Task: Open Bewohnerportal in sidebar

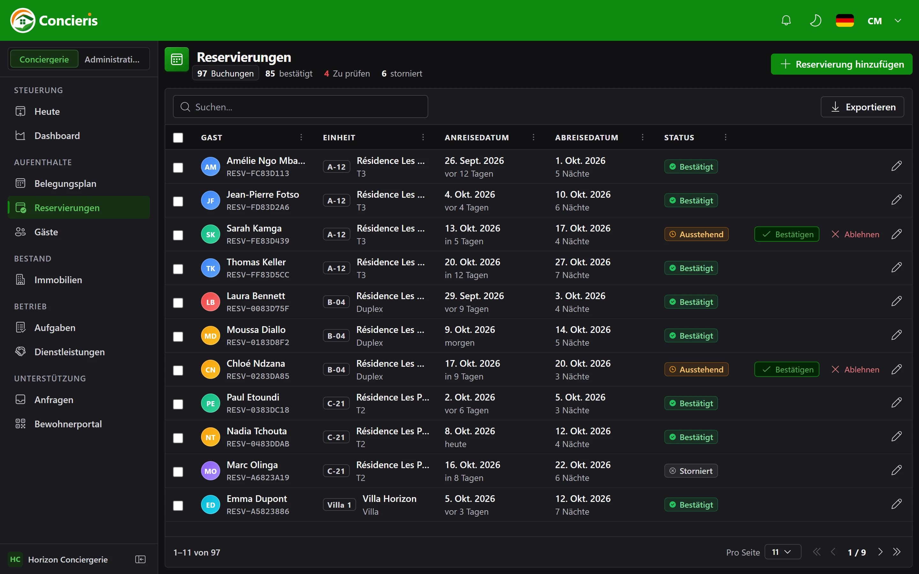Action: tap(79, 424)
